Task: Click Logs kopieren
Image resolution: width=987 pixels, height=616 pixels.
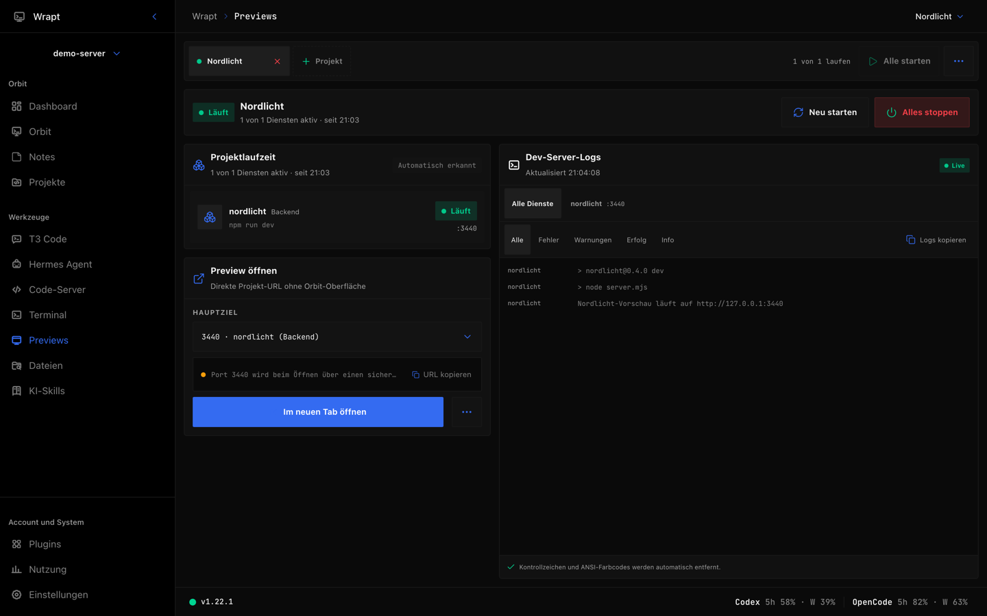Action: pos(936,240)
